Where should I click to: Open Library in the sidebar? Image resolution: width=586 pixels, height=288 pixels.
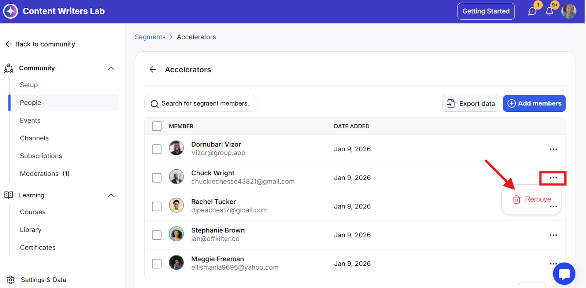click(31, 230)
